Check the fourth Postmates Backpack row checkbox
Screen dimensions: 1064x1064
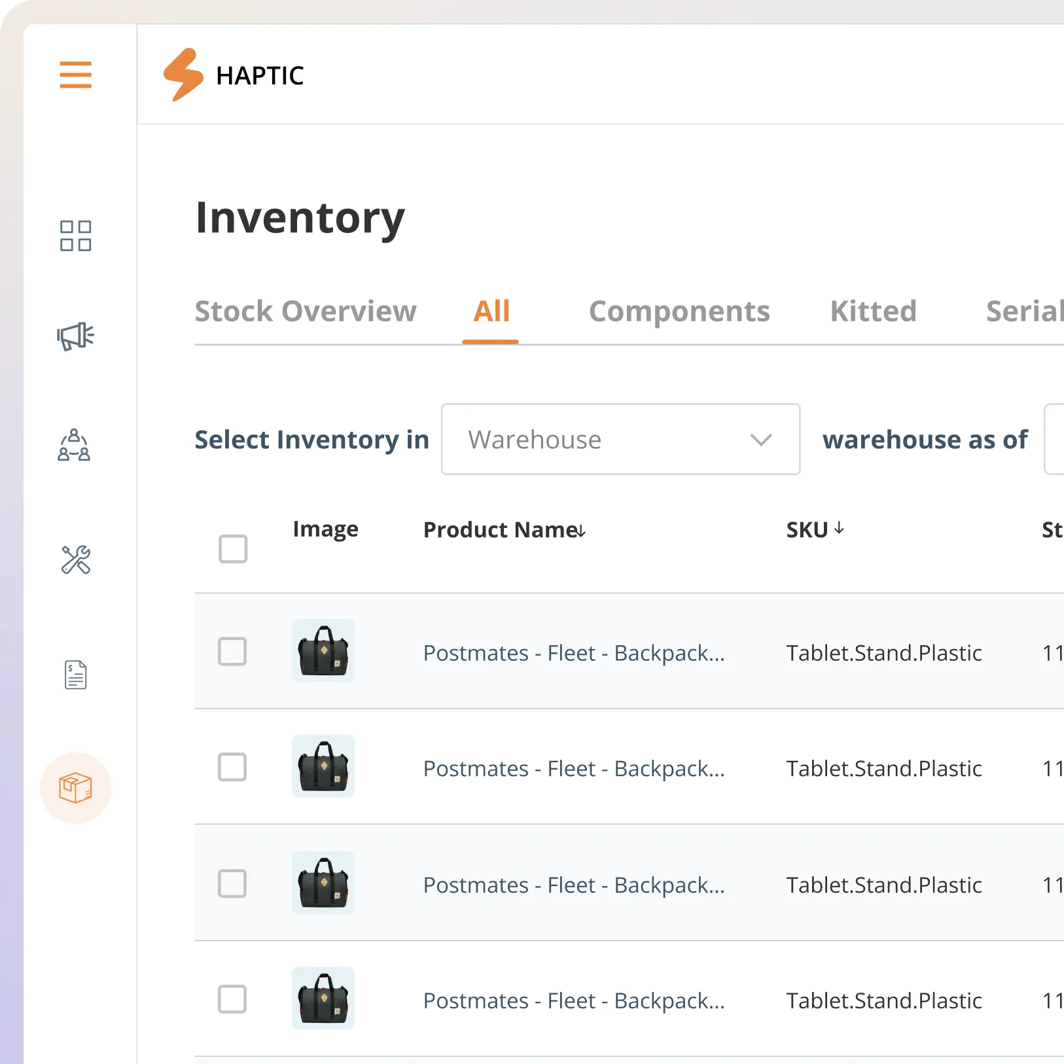click(232, 999)
